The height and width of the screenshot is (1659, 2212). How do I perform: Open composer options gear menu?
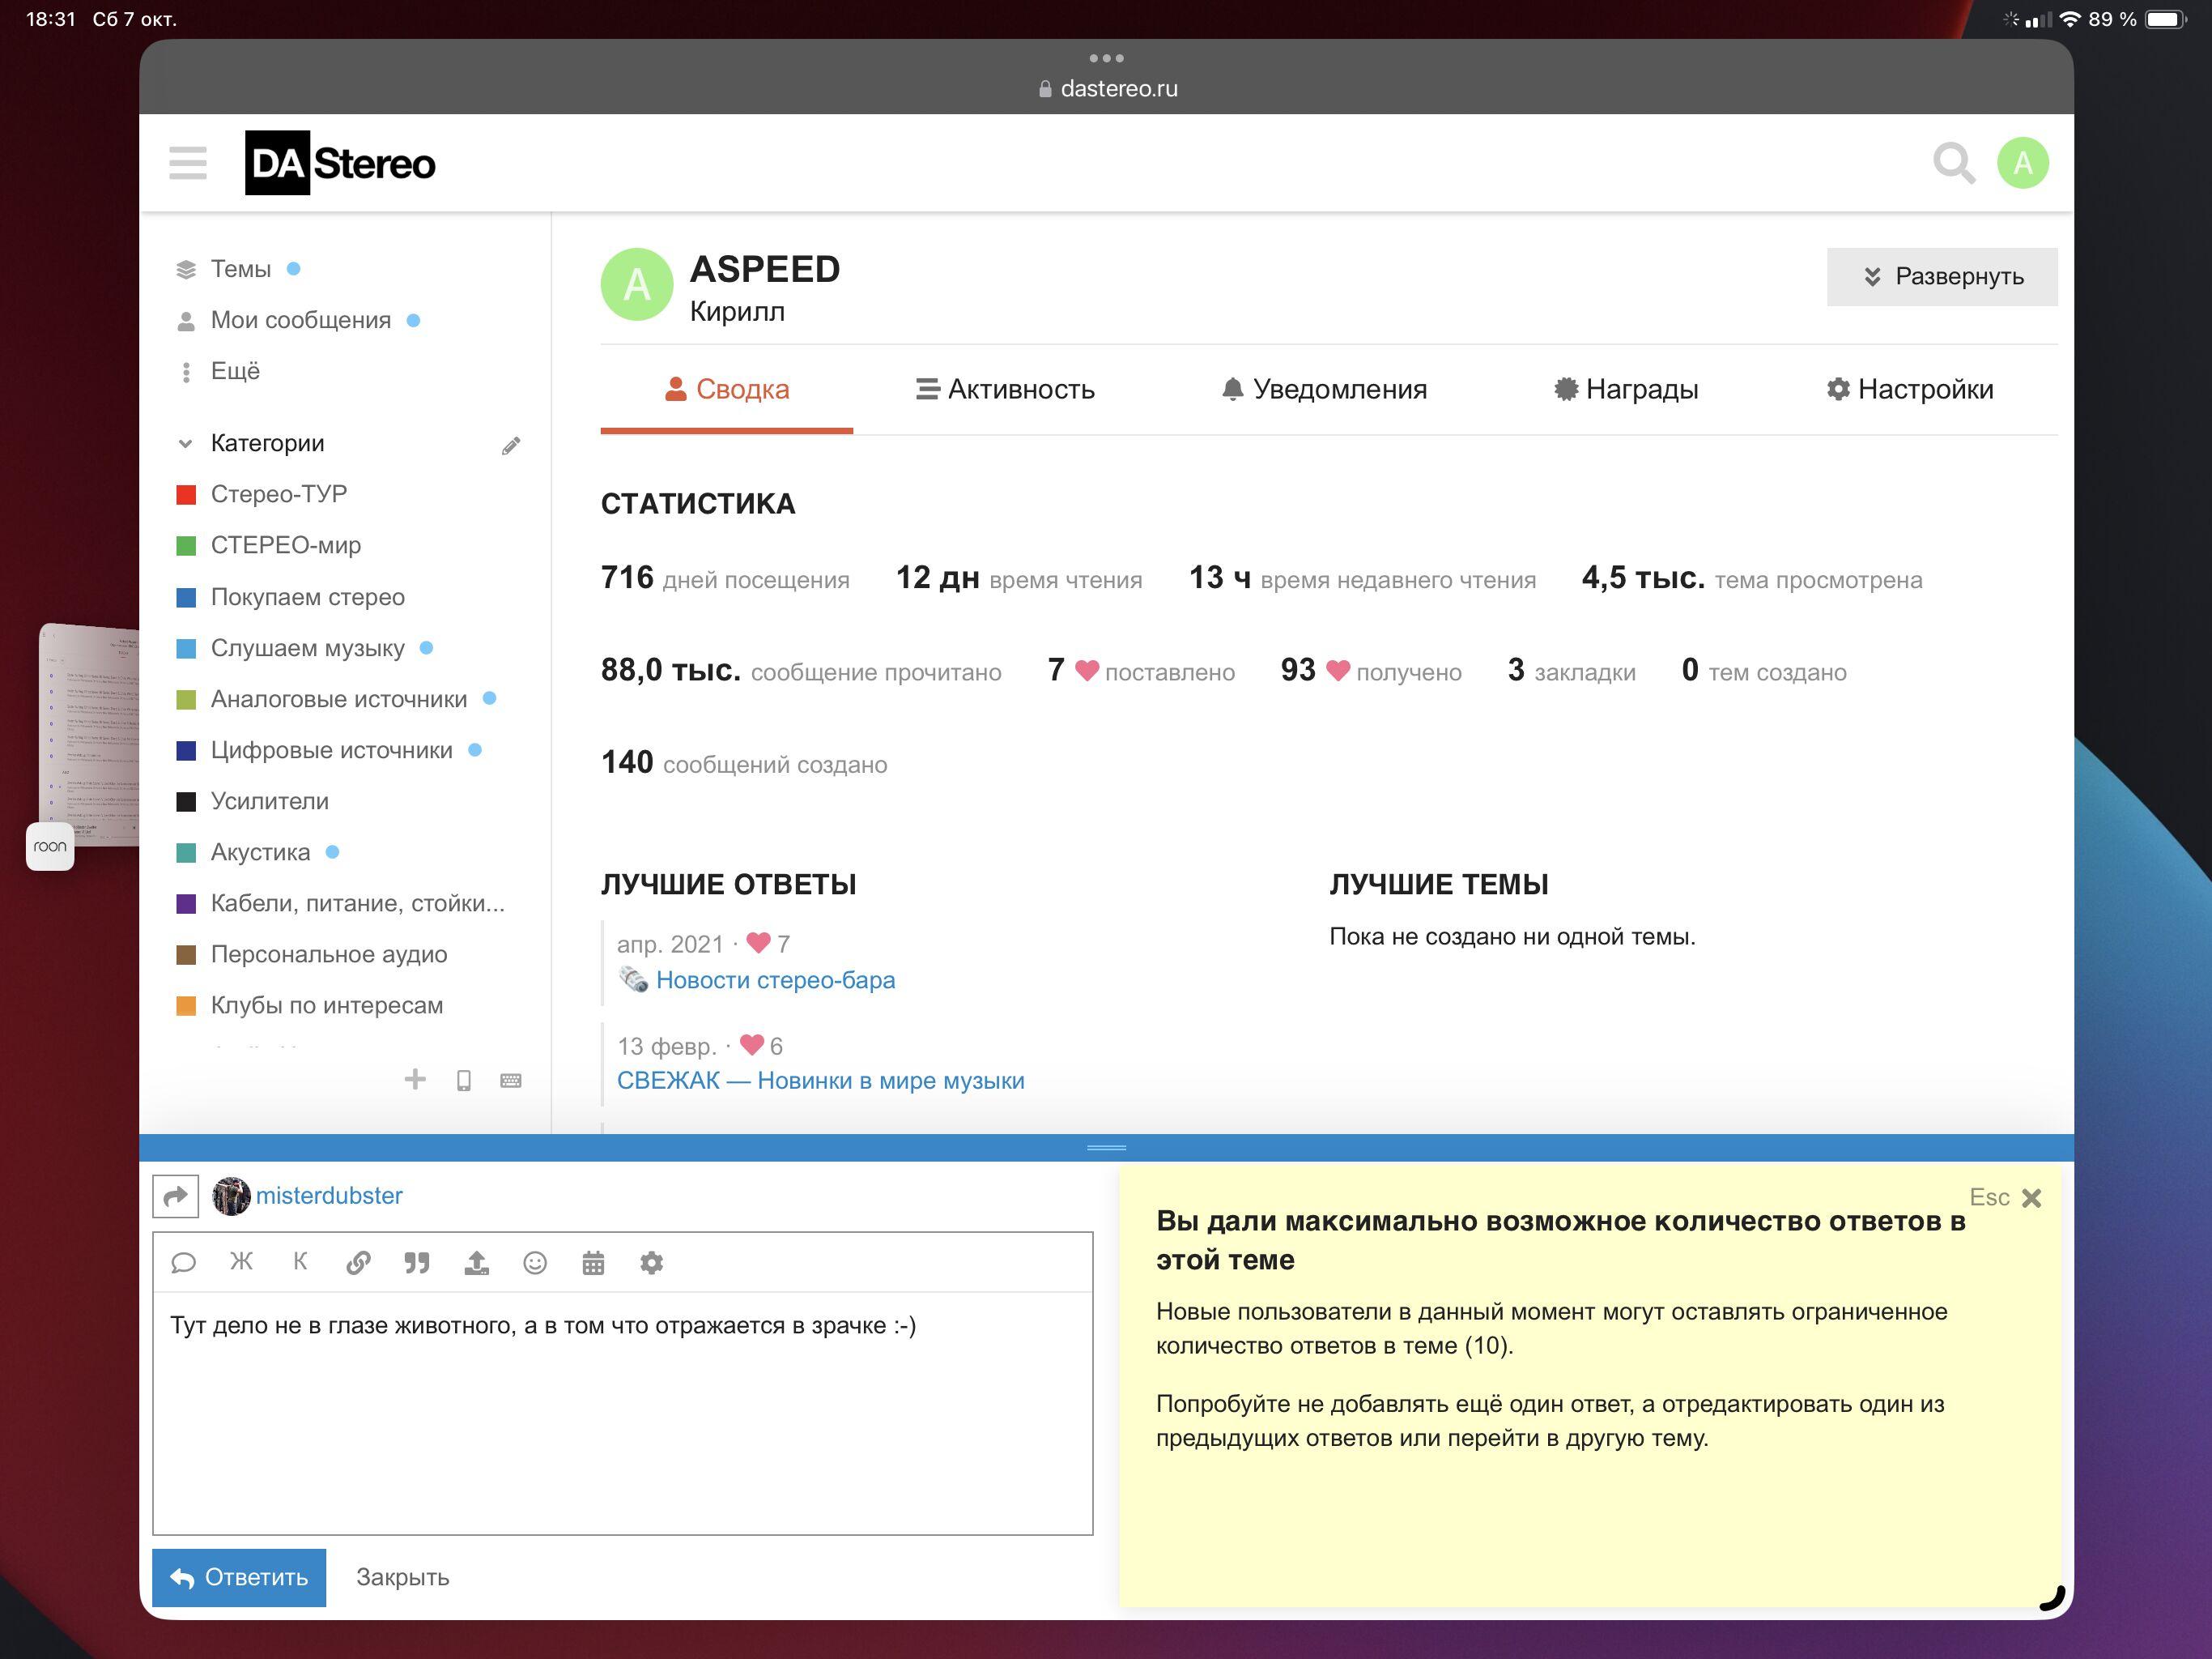(651, 1263)
